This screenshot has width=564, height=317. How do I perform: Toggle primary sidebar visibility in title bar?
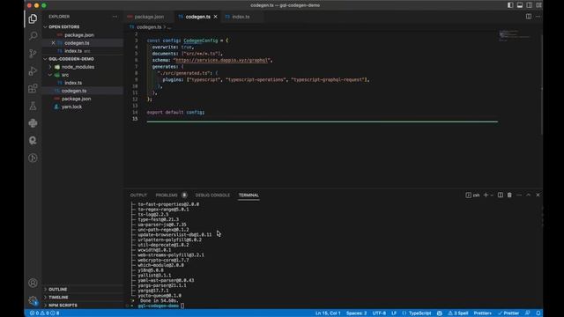pyautogui.click(x=510, y=5)
